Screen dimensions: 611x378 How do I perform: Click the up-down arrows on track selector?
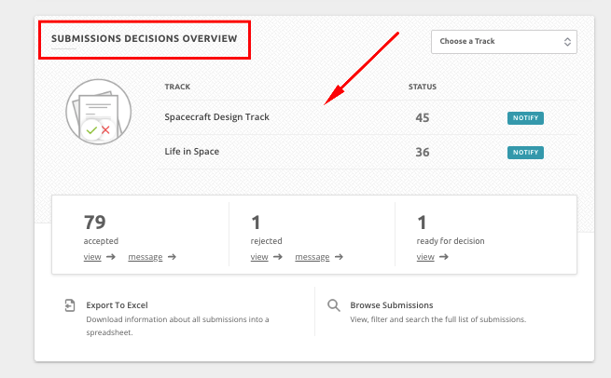(567, 42)
